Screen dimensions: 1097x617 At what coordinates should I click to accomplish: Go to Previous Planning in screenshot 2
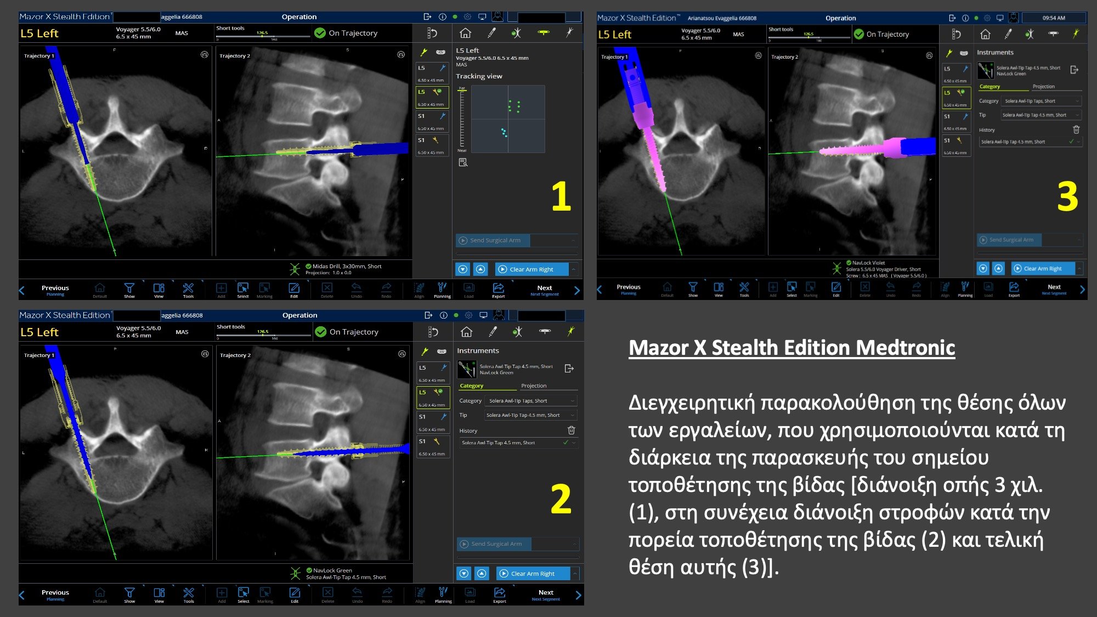click(55, 595)
